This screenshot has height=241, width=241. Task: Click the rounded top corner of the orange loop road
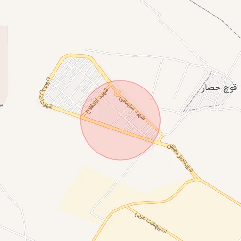pyautogui.click(x=66, y=57)
